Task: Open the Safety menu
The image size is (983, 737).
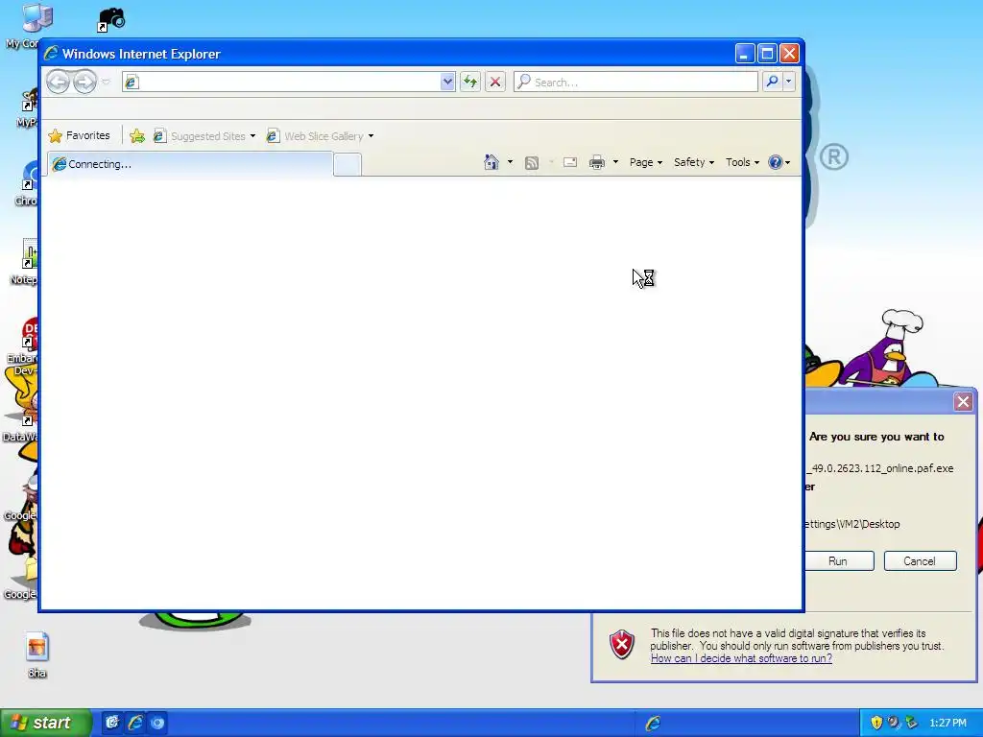Action: (x=694, y=162)
